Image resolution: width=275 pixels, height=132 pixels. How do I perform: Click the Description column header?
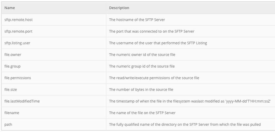point(119,8)
